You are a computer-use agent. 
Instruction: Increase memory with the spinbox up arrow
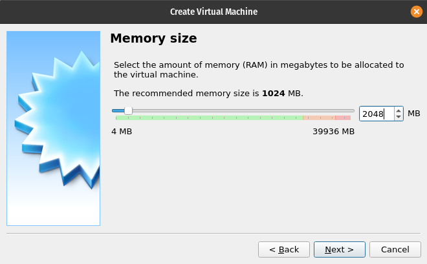click(399, 110)
